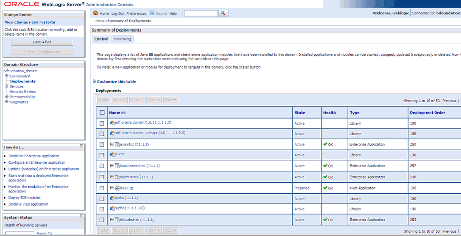461x236 pixels.
Task: Click the sort arrow icon beside Name
Action: 123,113
